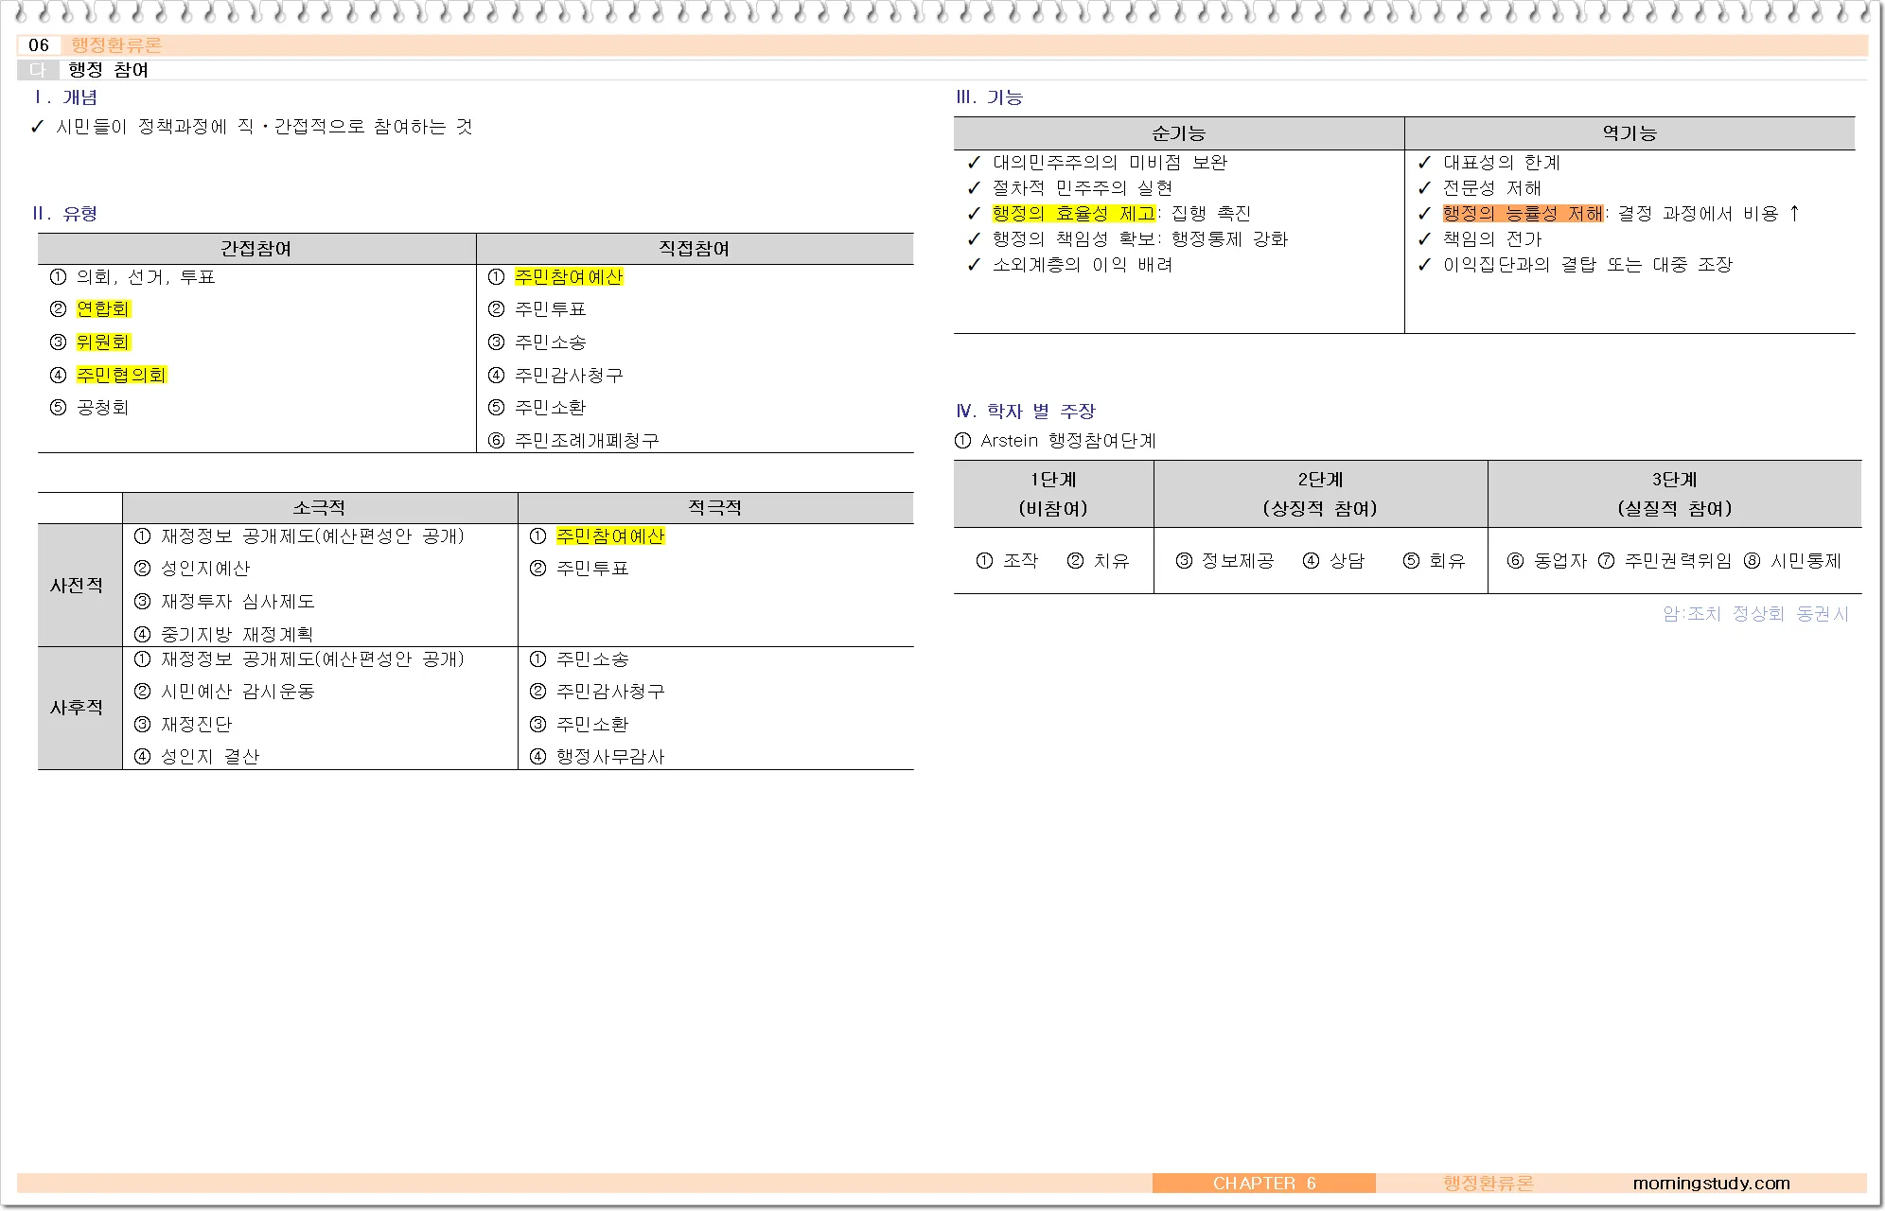Image resolution: width=1885 pixels, height=1211 pixels.
Task: Click the header title 행정환류론
Action: pos(115,45)
